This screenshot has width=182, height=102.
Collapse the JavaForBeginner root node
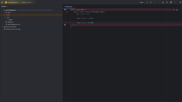point(2,10)
